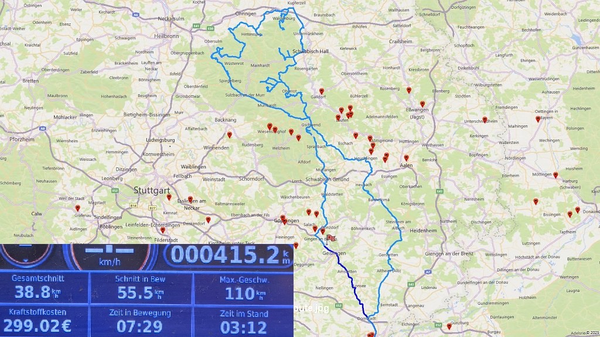Select the red pin above Aalen
Viewport: 600px width, 337px height.
[x=406, y=158]
